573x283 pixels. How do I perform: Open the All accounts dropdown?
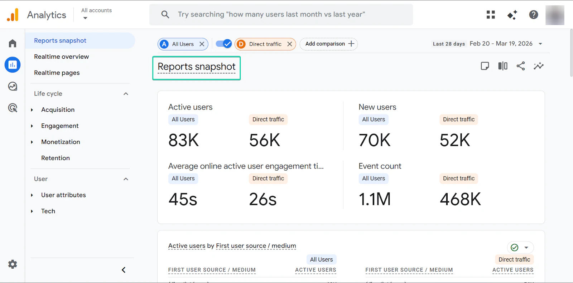[96, 14]
